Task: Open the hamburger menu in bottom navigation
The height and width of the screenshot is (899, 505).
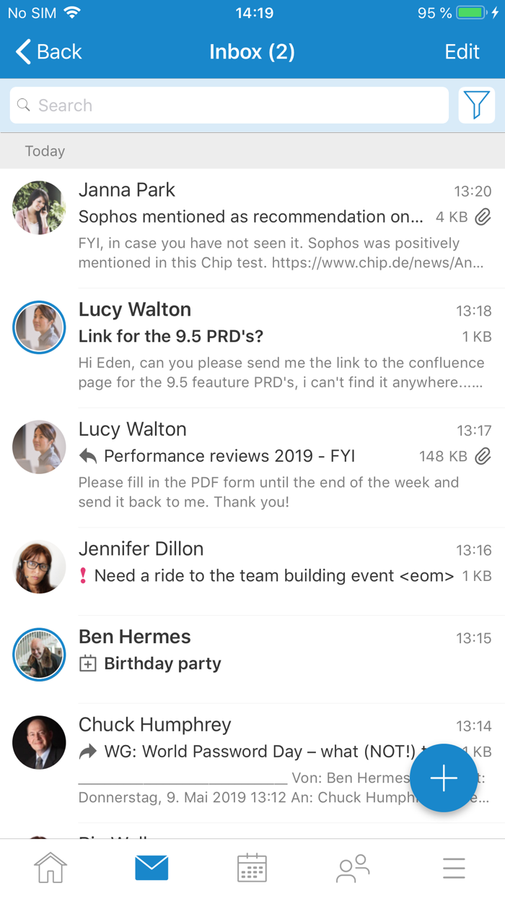Action: tap(453, 868)
